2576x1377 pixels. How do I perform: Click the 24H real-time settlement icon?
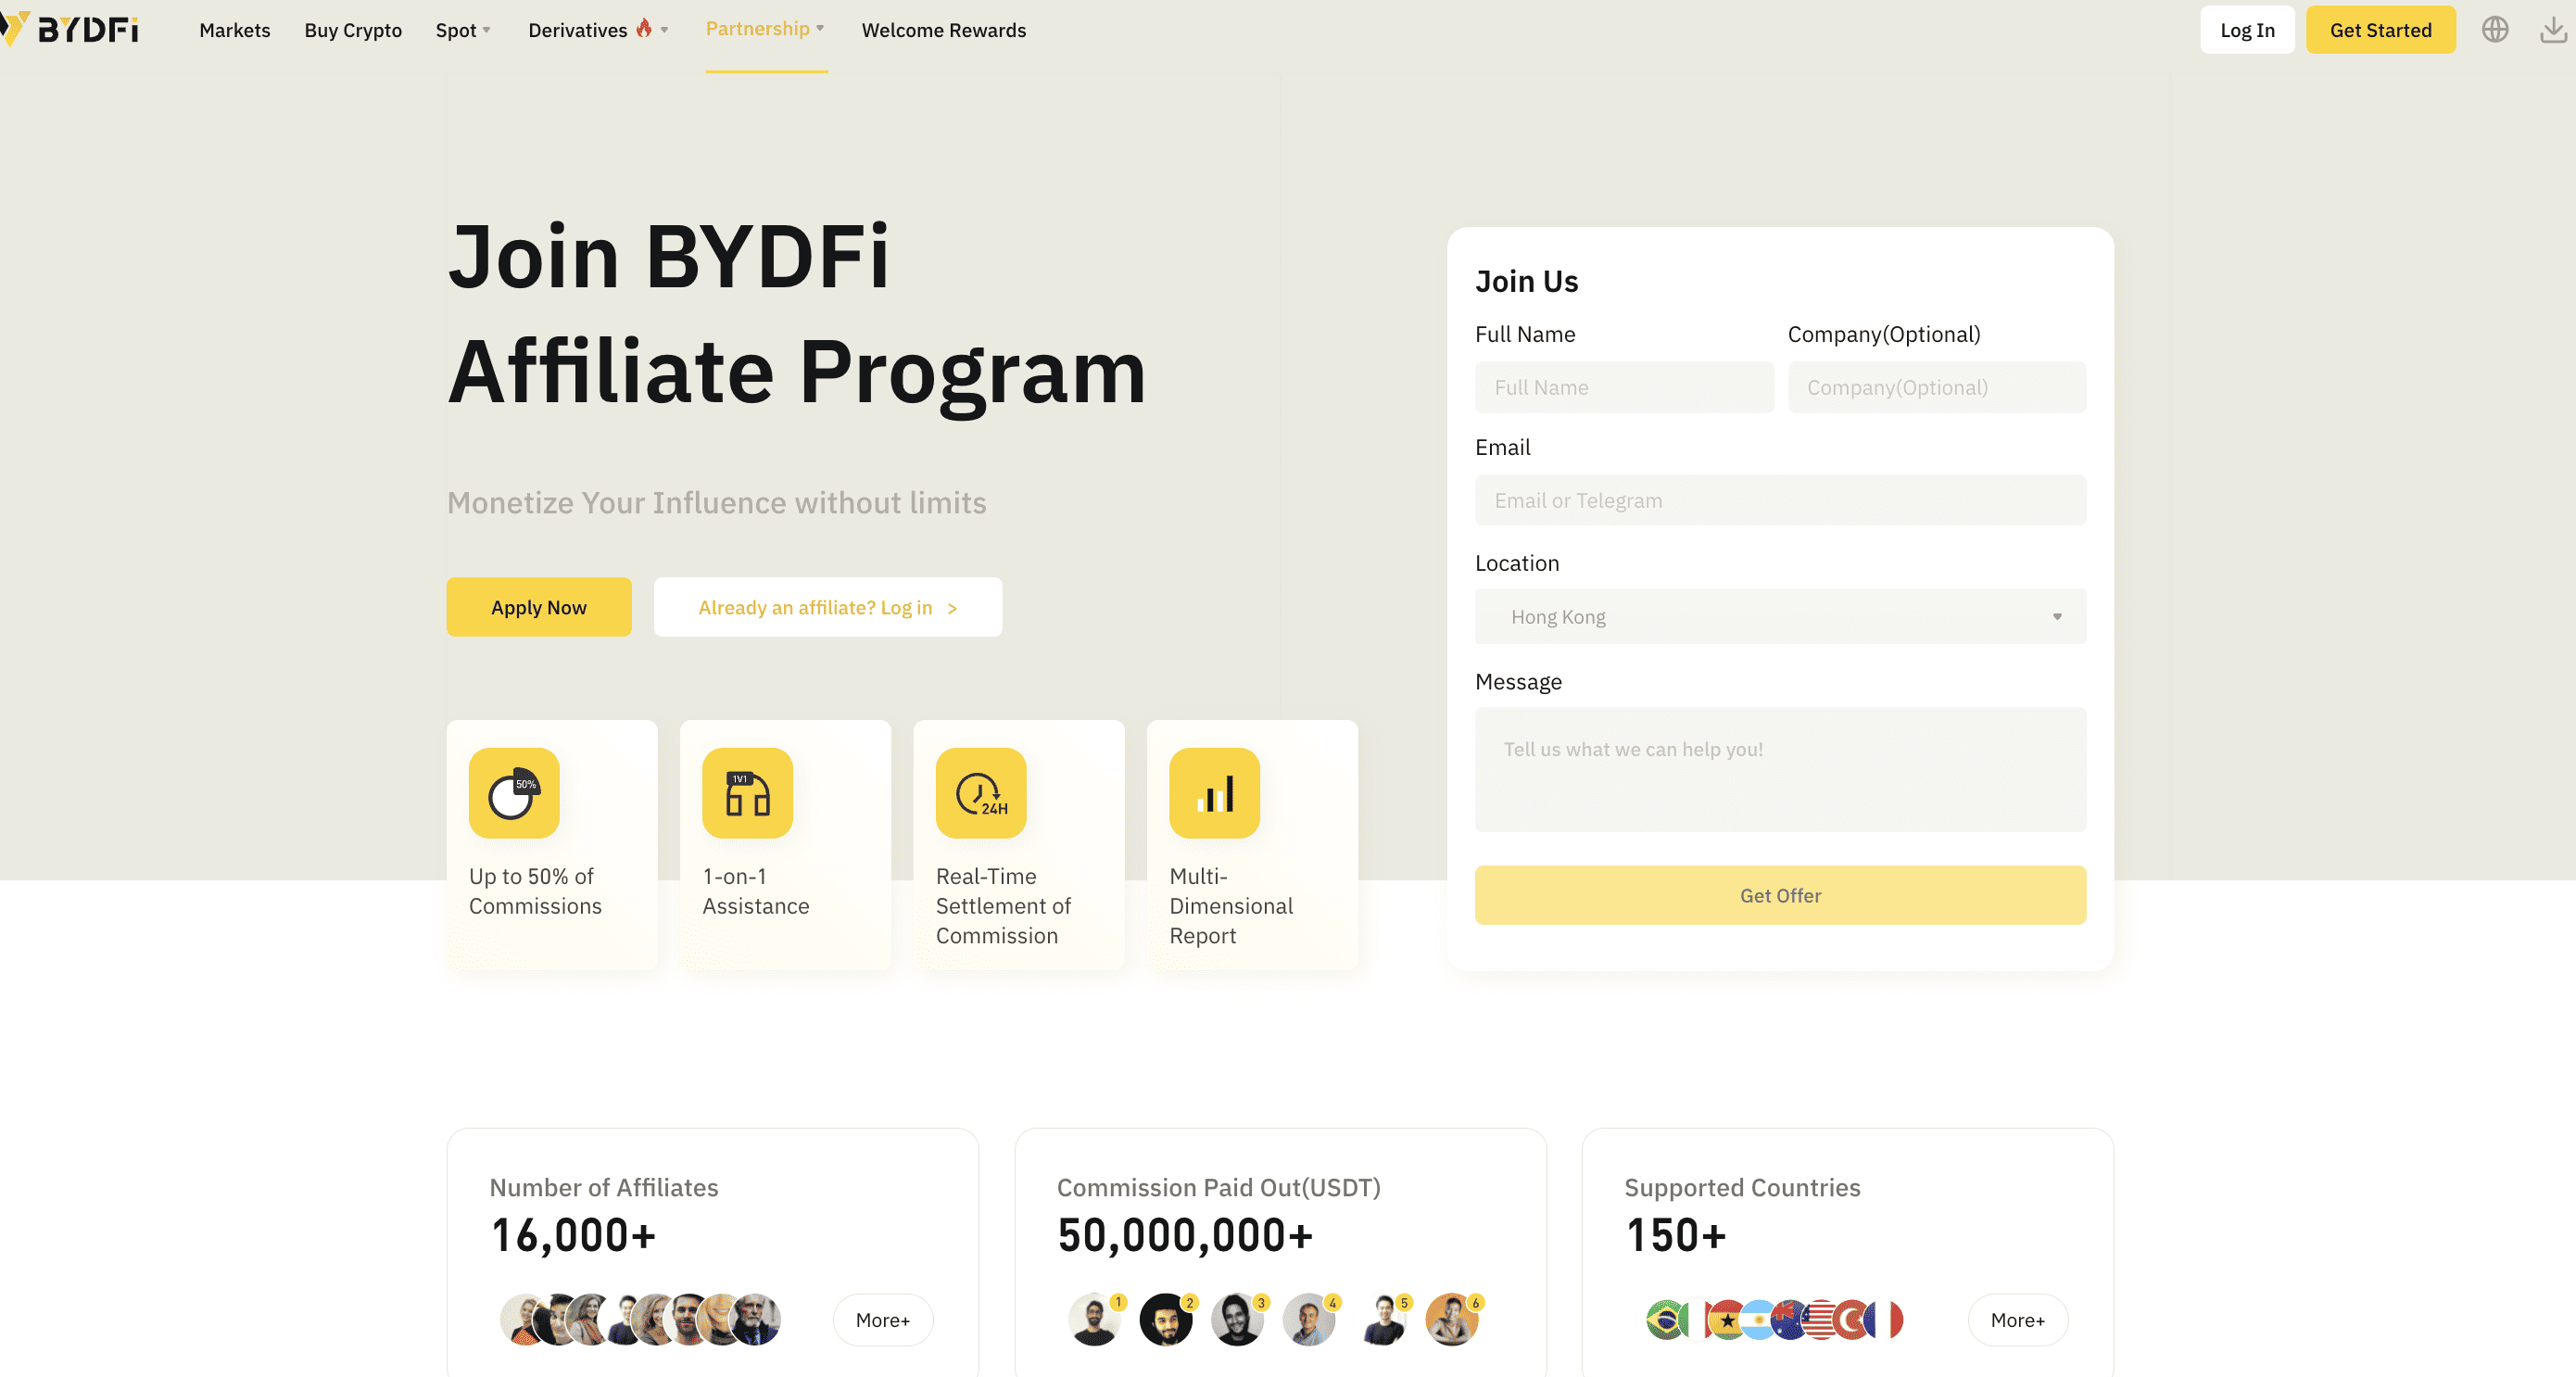(980, 793)
